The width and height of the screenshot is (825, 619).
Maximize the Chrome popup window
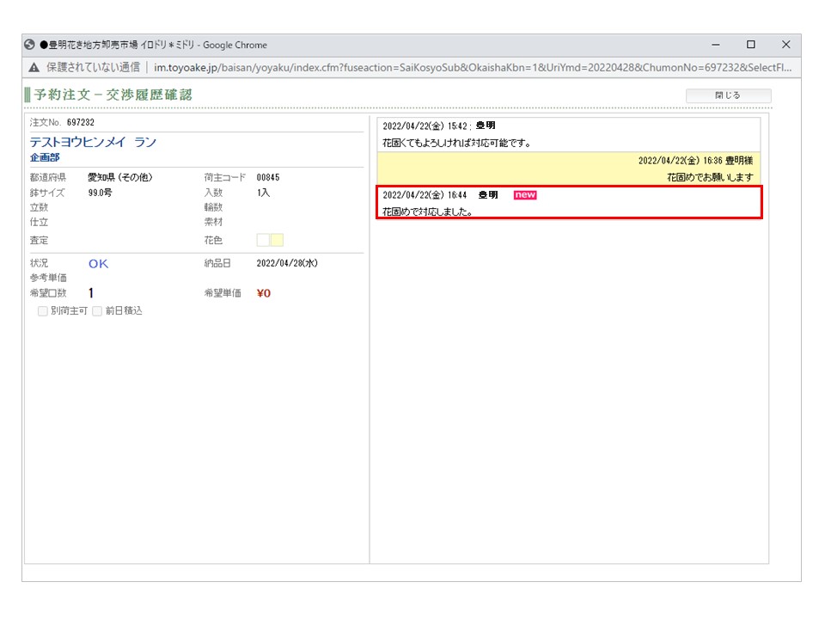750,45
